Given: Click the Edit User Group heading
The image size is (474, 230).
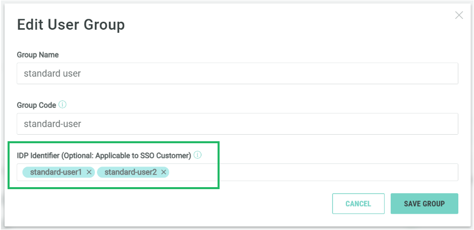Looking at the screenshot, I should pos(71,25).
